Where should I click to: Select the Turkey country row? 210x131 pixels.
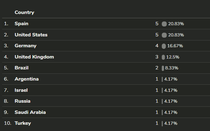[23, 123]
